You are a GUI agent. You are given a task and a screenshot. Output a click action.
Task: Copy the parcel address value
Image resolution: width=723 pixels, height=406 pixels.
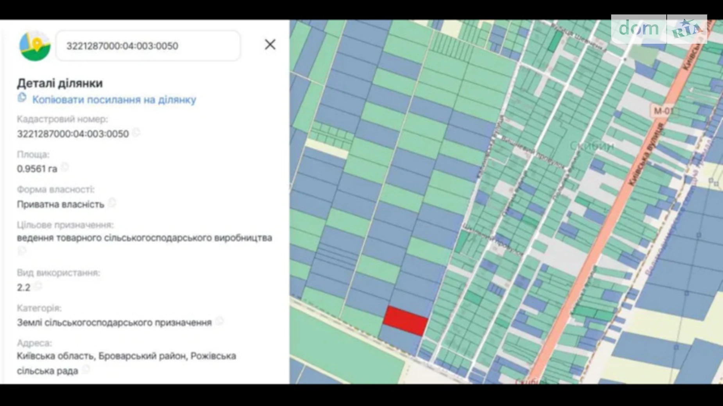coord(86,369)
